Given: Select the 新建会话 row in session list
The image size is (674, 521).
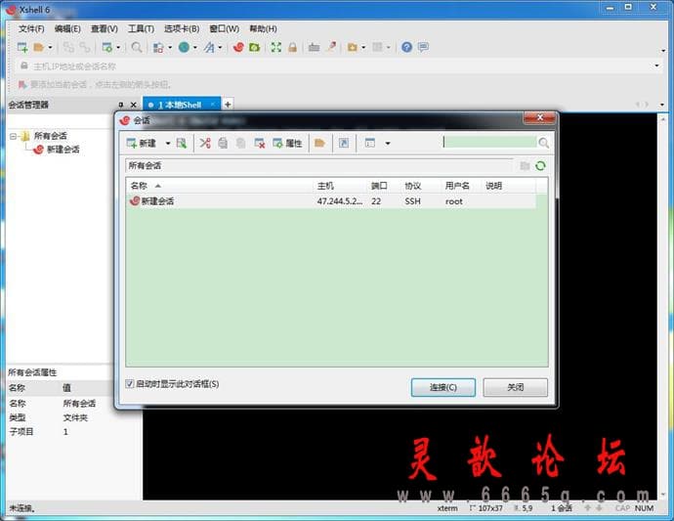Looking at the screenshot, I should tap(331, 201).
